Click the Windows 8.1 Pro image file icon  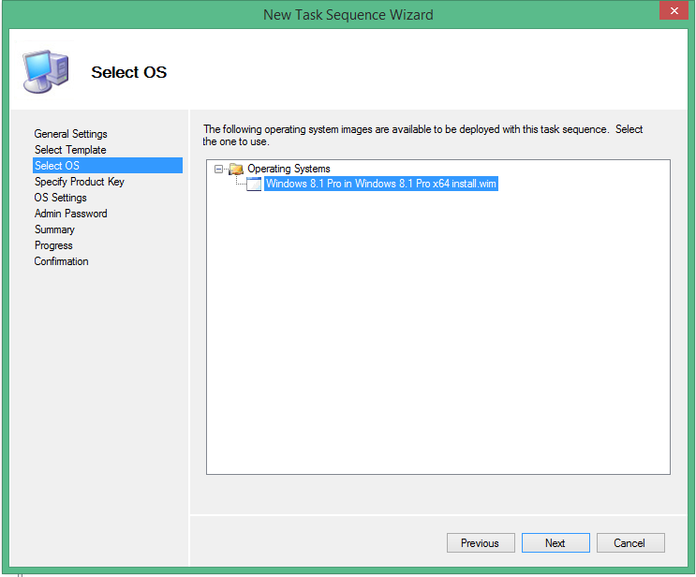point(254,185)
